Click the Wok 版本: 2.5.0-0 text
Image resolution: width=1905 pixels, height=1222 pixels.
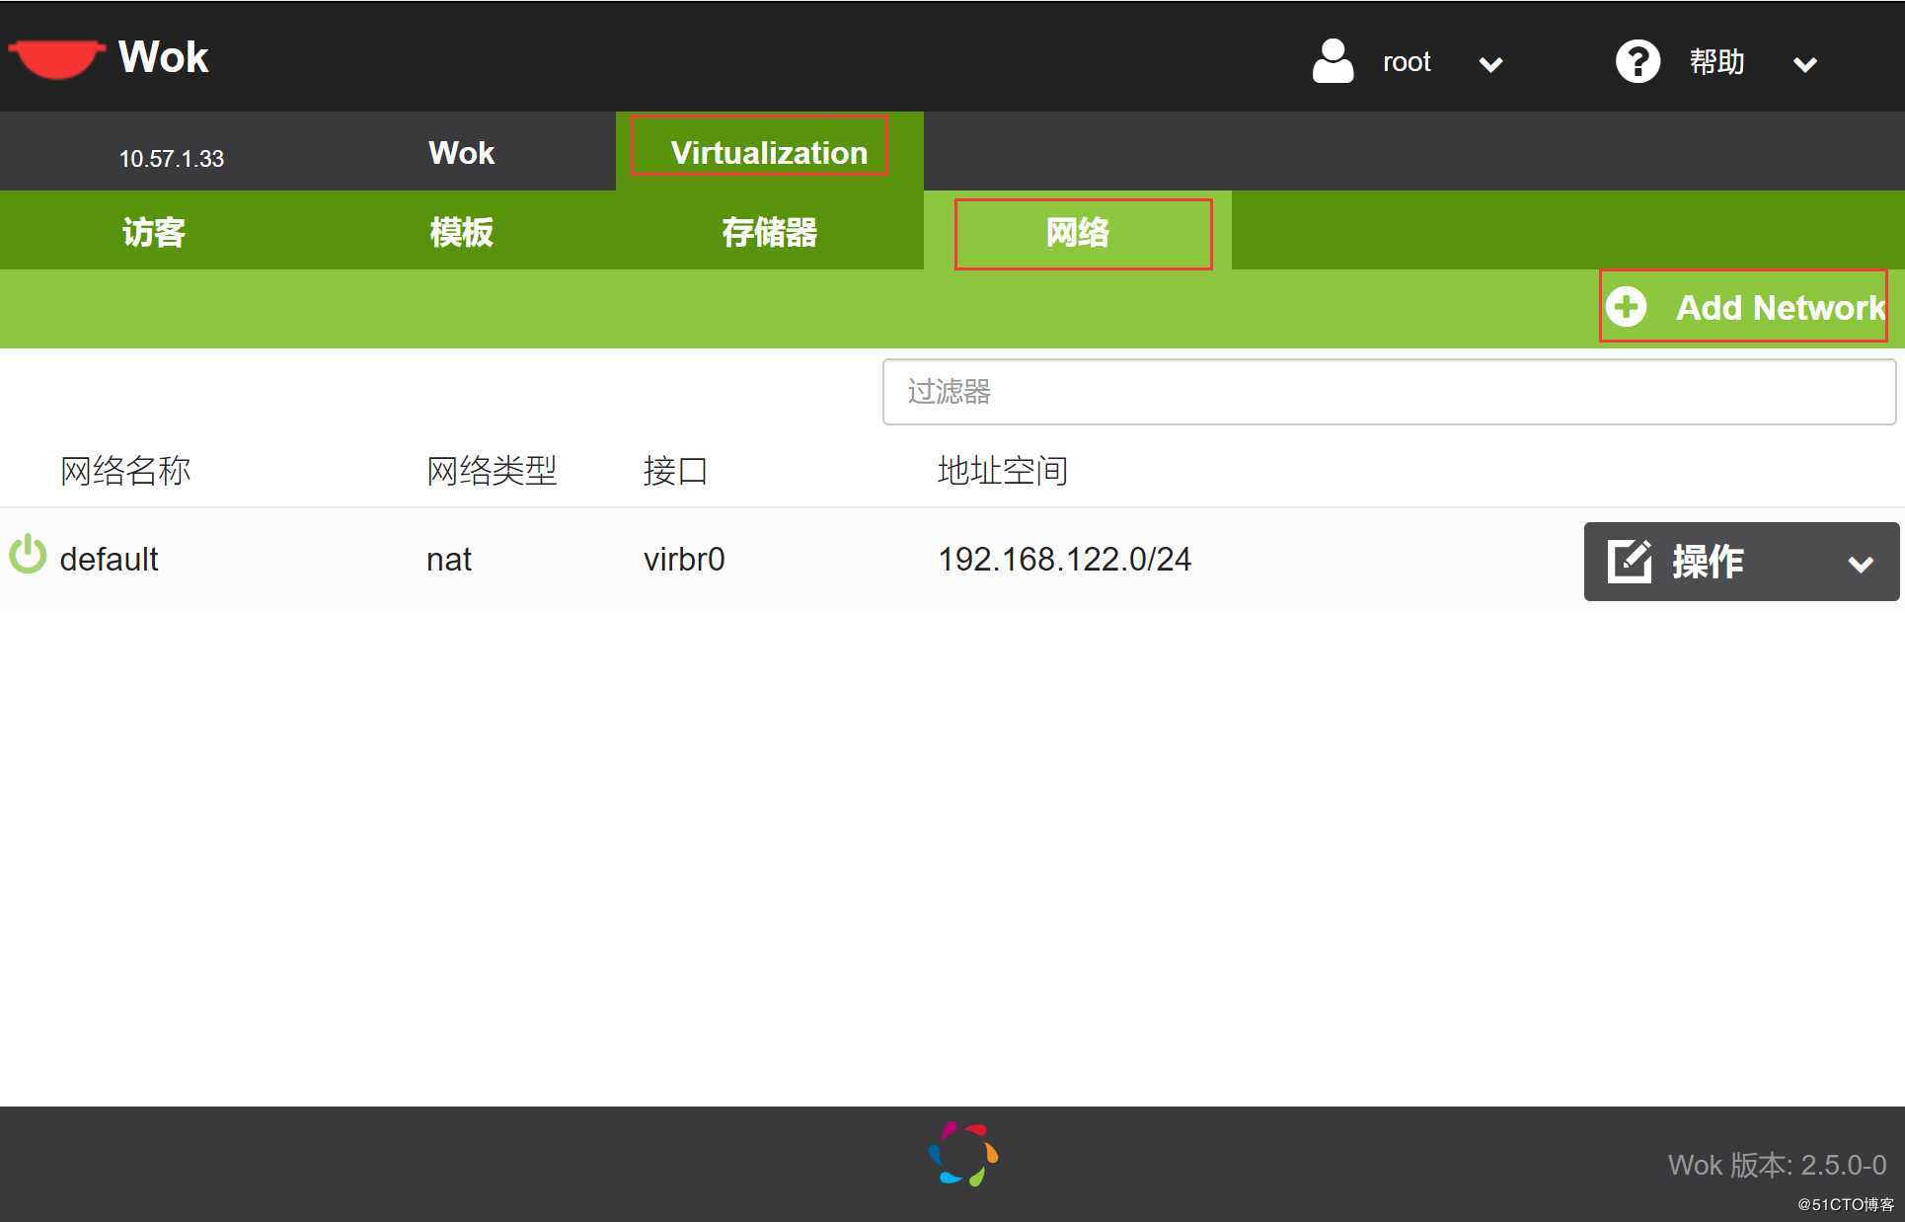pos(1777,1165)
